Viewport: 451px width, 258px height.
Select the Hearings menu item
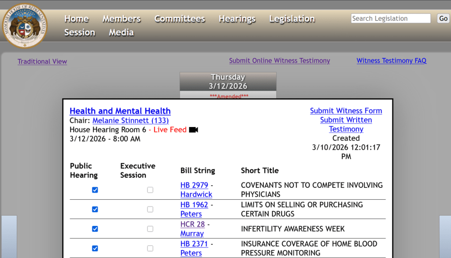click(x=237, y=19)
